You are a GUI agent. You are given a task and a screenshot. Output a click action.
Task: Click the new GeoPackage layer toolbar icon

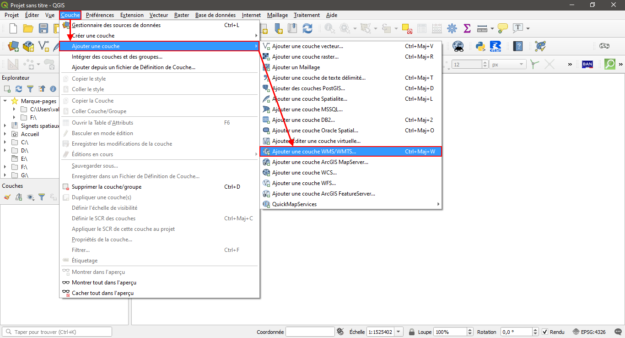coord(28,46)
